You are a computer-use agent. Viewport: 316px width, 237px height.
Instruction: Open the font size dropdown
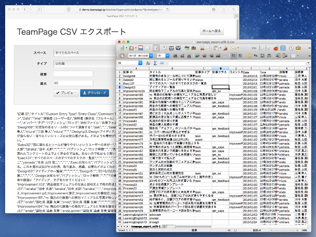pos(167,56)
